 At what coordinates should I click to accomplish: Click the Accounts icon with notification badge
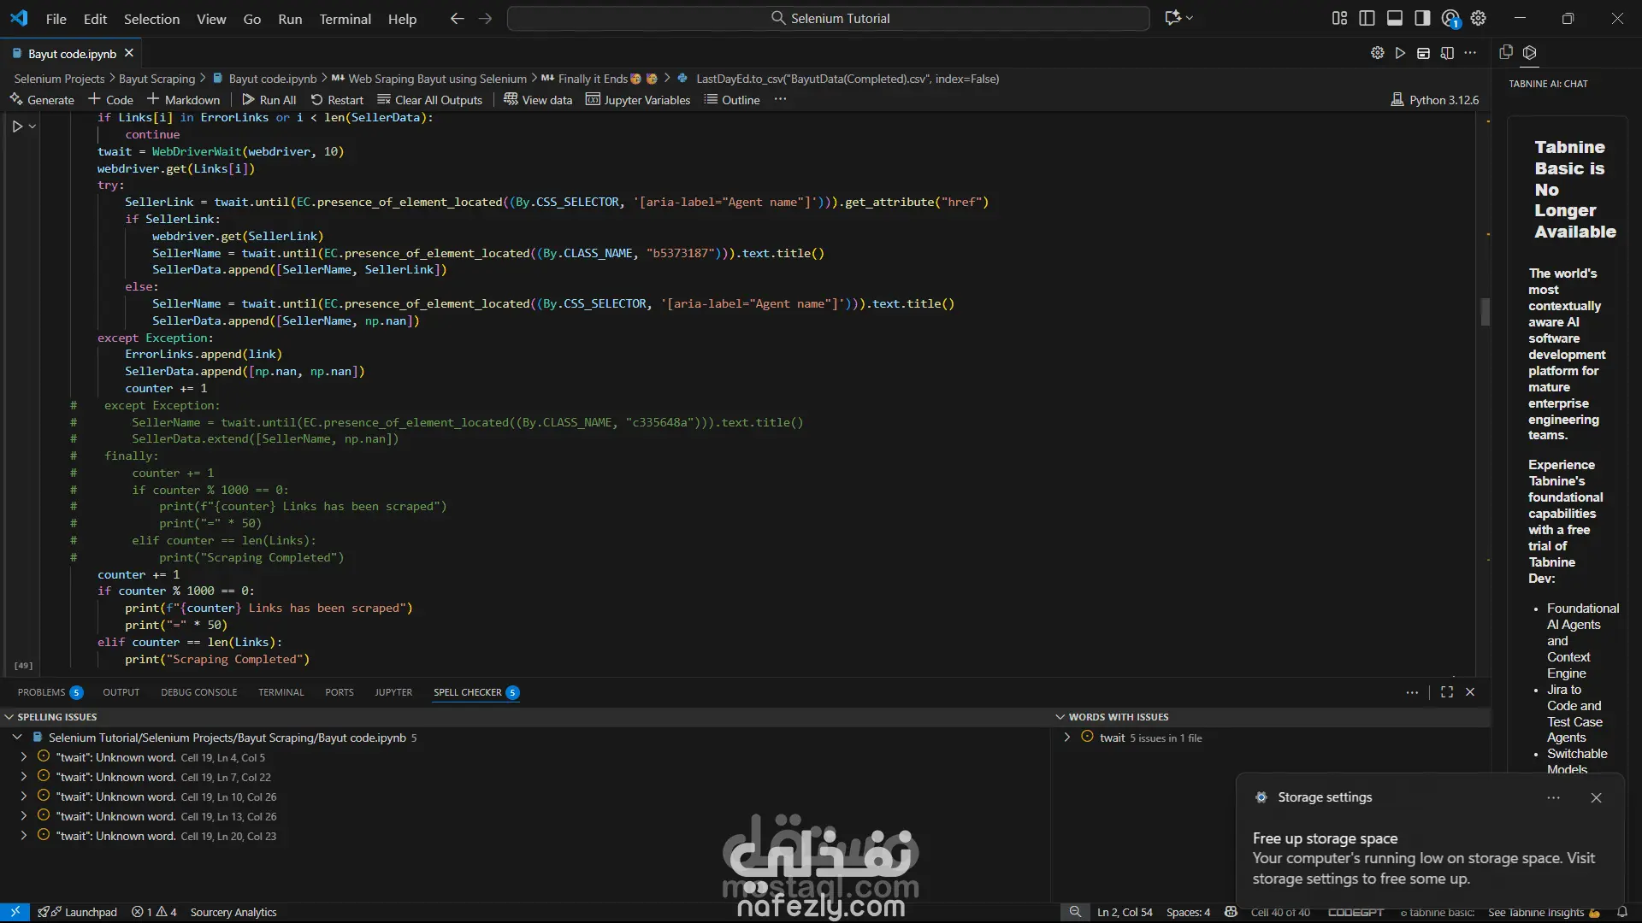coord(1450,18)
